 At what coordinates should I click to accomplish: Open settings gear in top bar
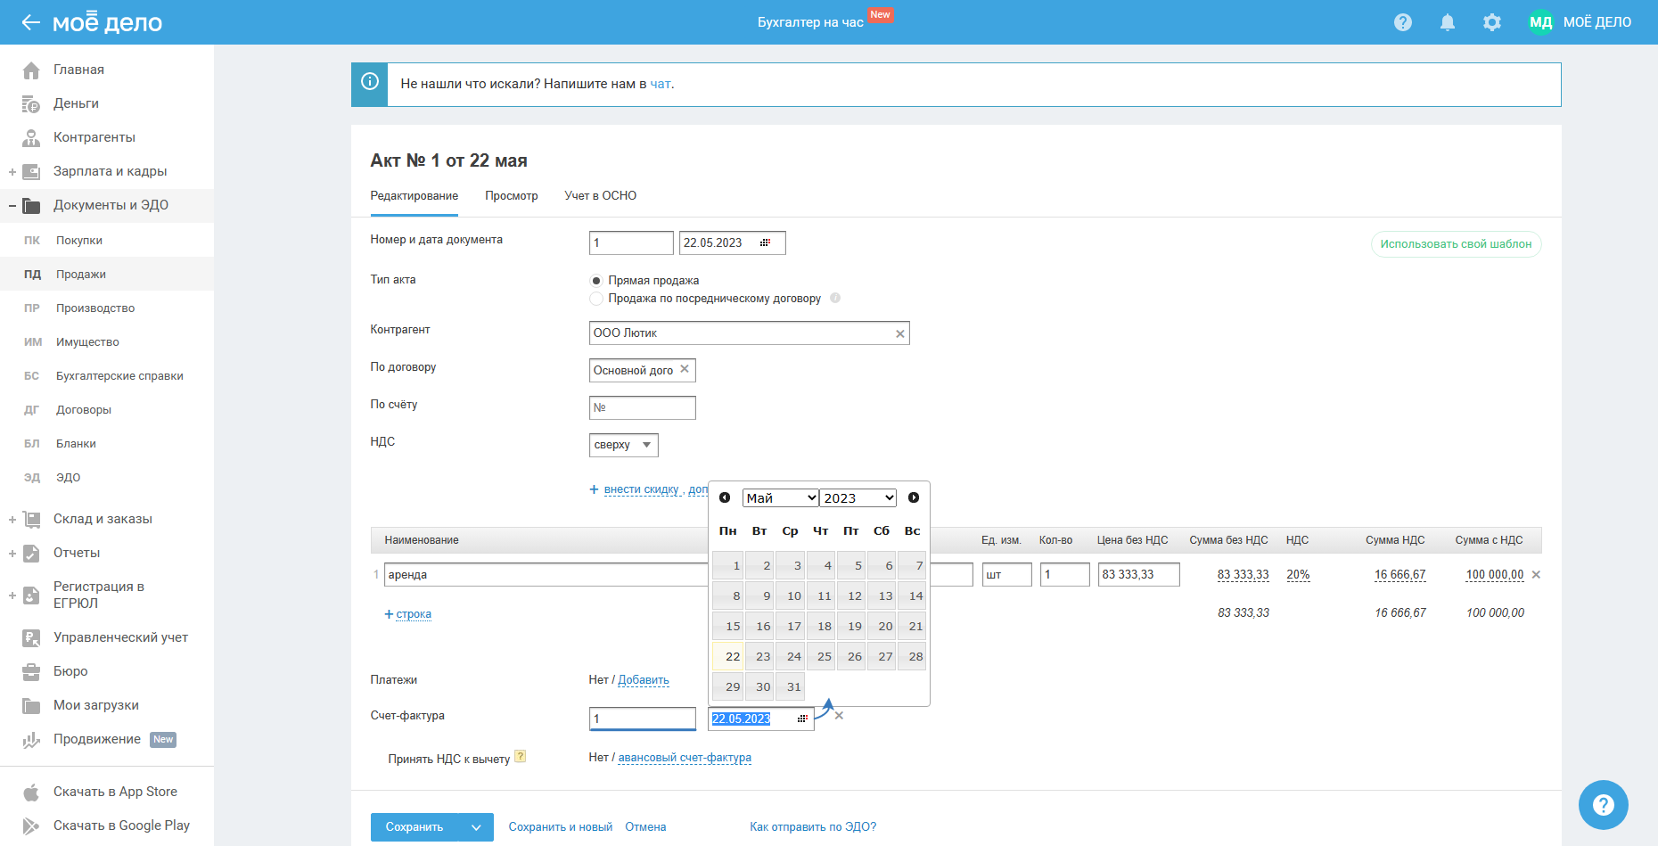(x=1491, y=22)
